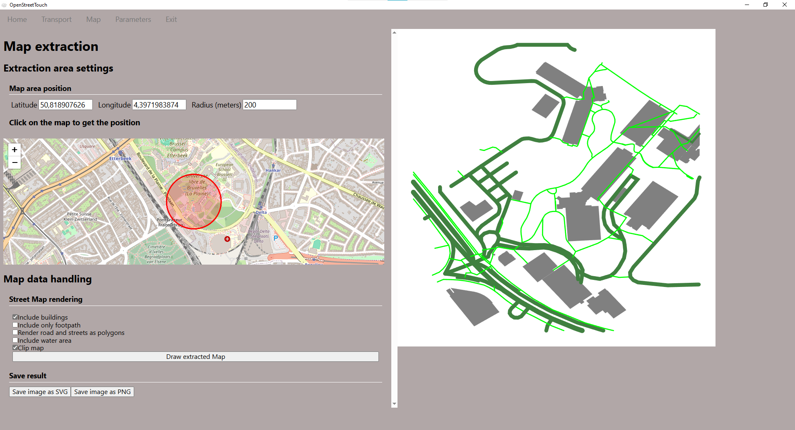The height and width of the screenshot is (430, 795).
Task: Zoom out on the map with minus button
Action: pos(14,162)
